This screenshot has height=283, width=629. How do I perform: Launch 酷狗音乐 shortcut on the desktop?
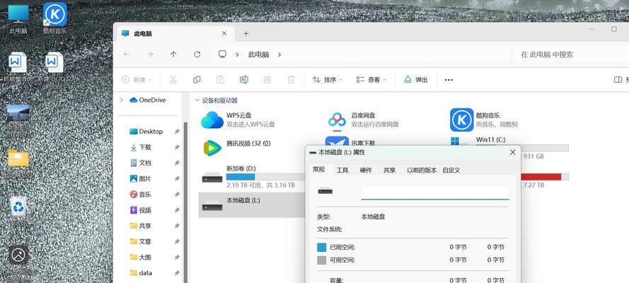coord(55,19)
